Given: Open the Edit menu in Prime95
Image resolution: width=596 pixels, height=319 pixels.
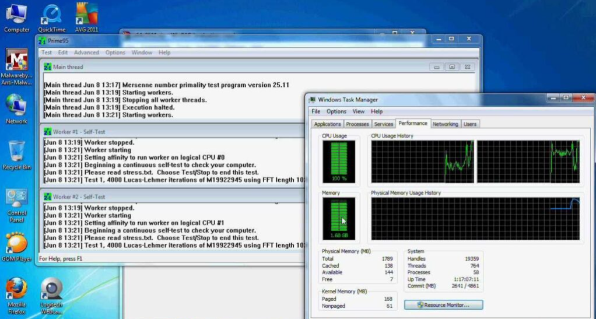Looking at the screenshot, I should (63, 52).
